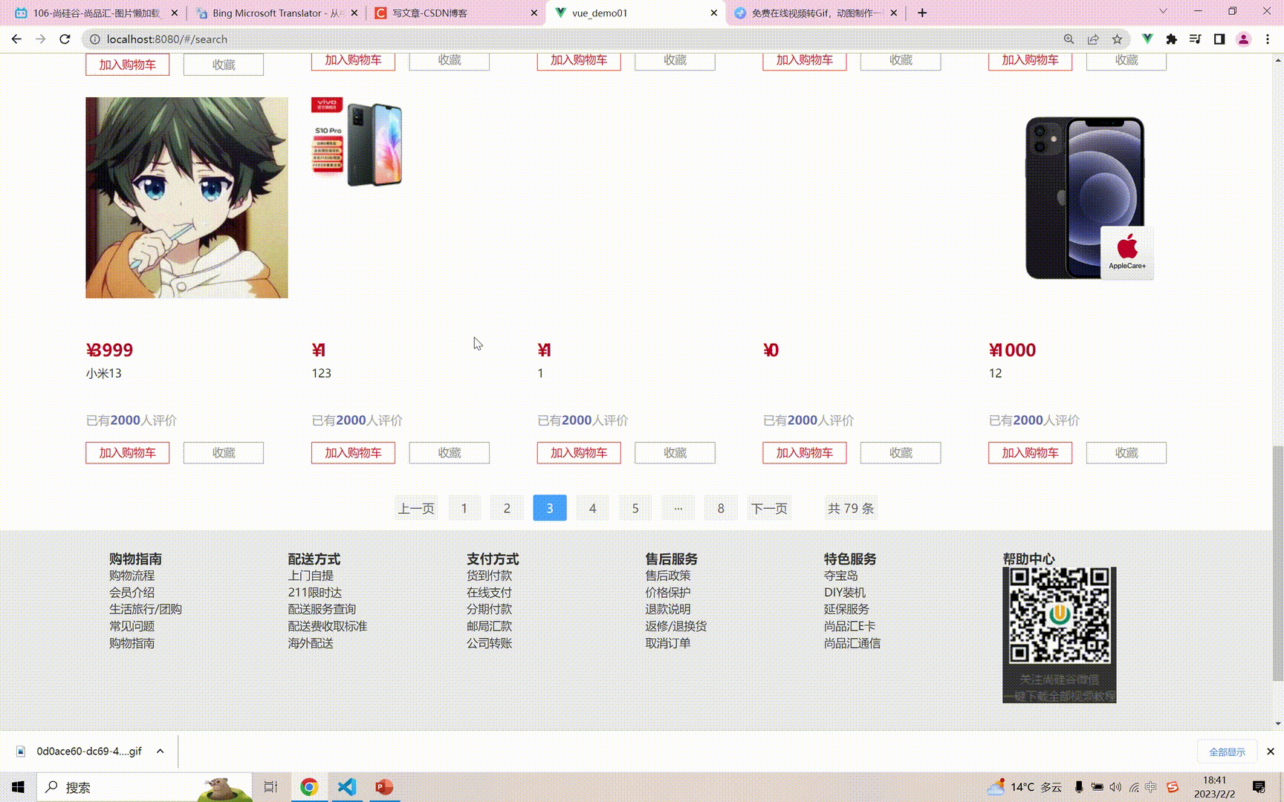
Task: Go to the previous page 上一页
Action: (x=416, y=508)
